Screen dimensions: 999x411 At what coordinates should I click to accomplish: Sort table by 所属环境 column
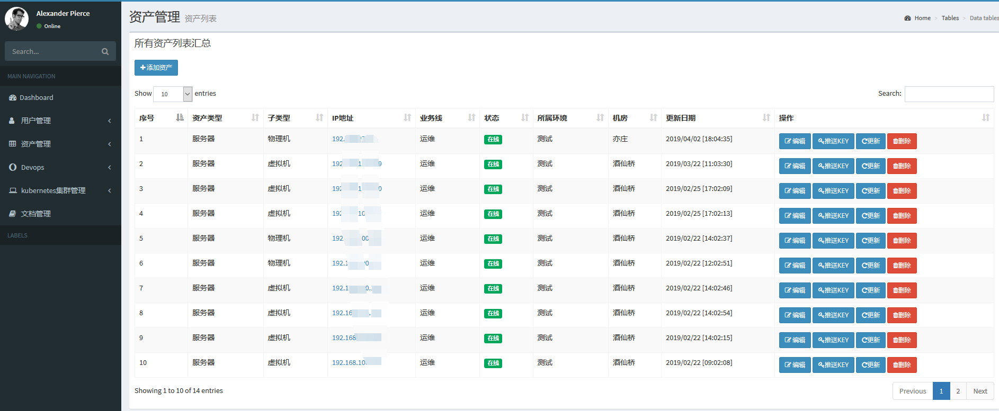click(x=570, y=118)
